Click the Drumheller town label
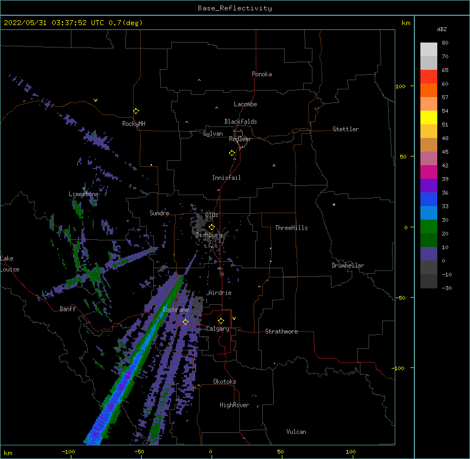This screenshot has width=470, height=459. 348,265
